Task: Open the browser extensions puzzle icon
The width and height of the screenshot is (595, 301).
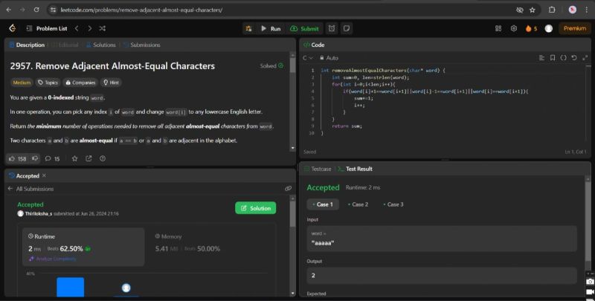Action: click(552, 10)
